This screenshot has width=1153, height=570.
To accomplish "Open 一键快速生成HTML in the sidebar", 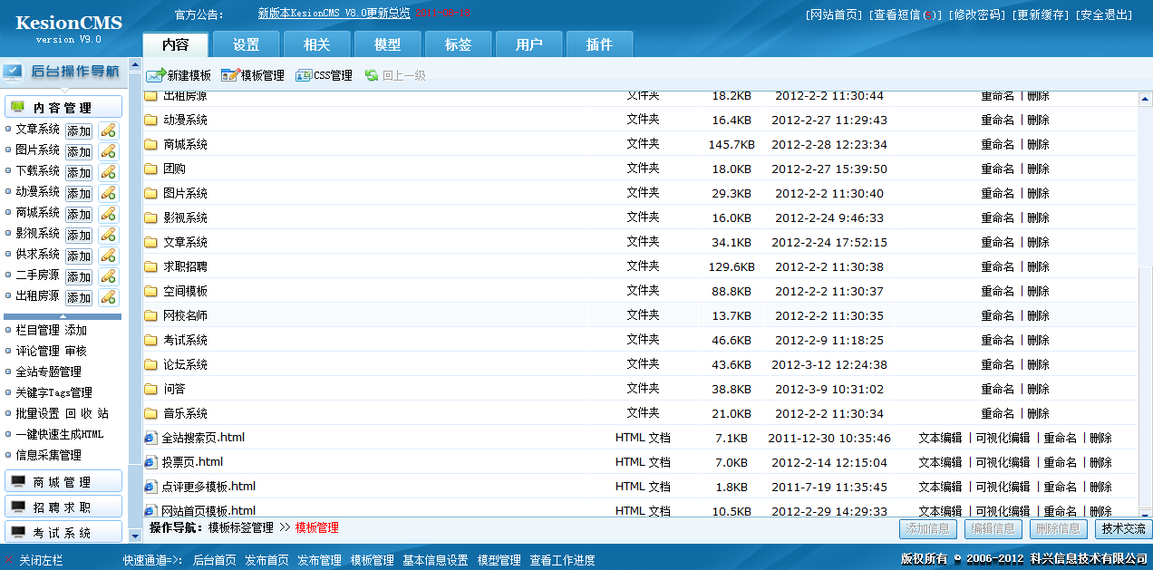I will (x=60, y=434).
